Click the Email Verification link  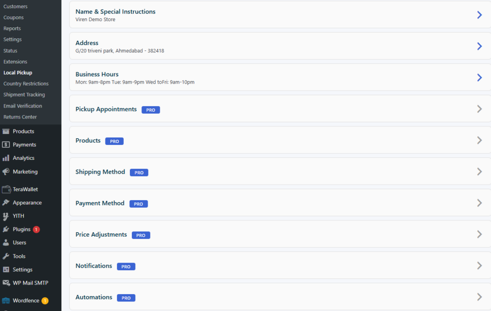tap(23, 106)
